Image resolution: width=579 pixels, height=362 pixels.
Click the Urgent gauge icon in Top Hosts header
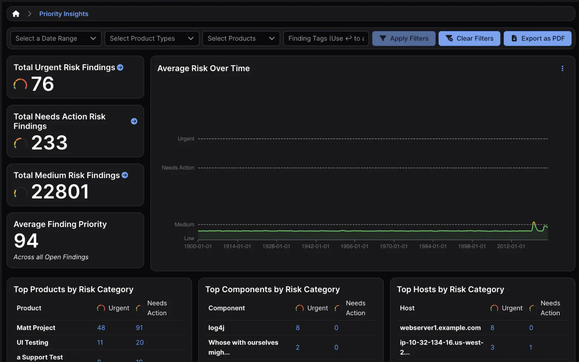[494, 308]
